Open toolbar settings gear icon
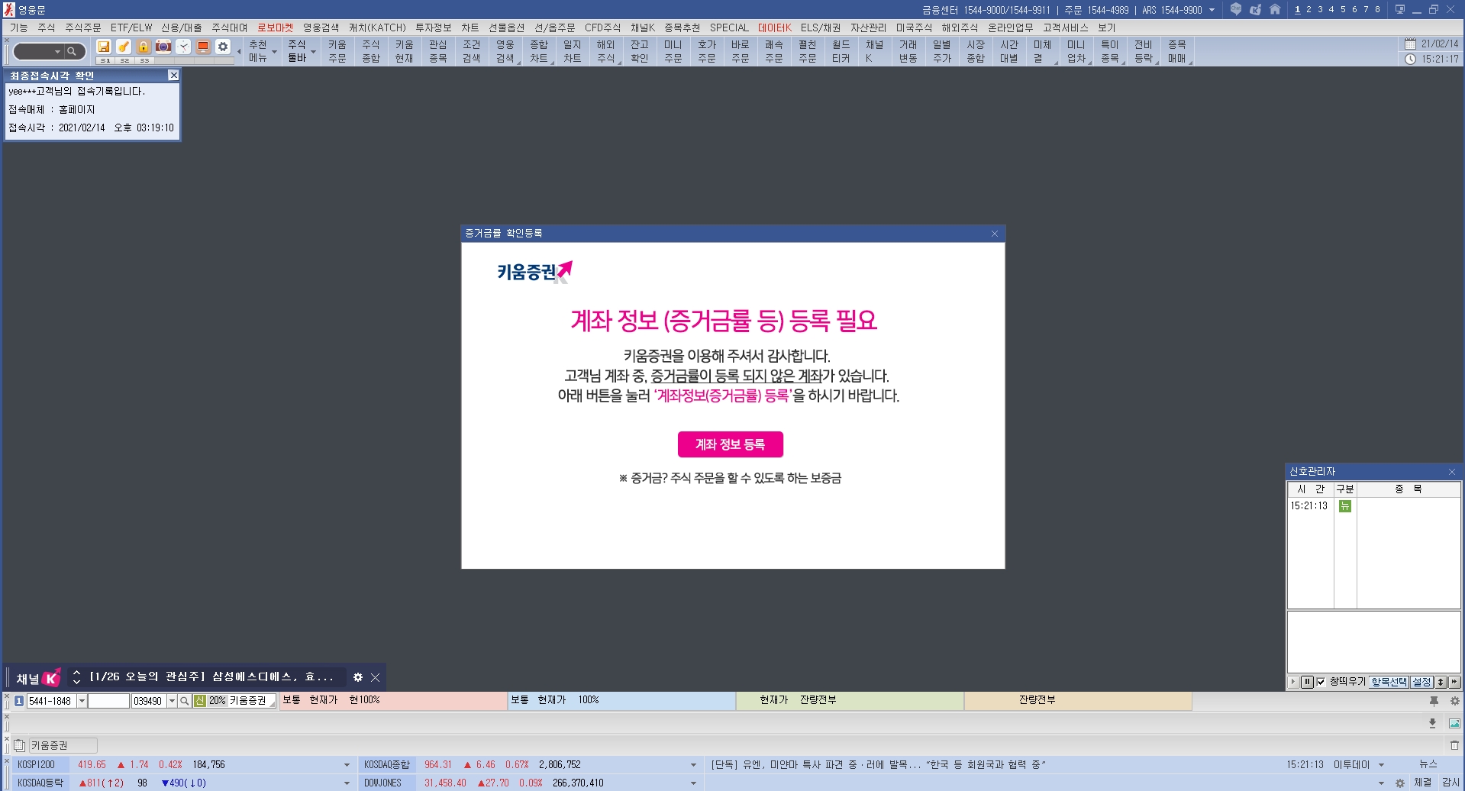This screenshot has height=791, width=1465. point(223,47)
